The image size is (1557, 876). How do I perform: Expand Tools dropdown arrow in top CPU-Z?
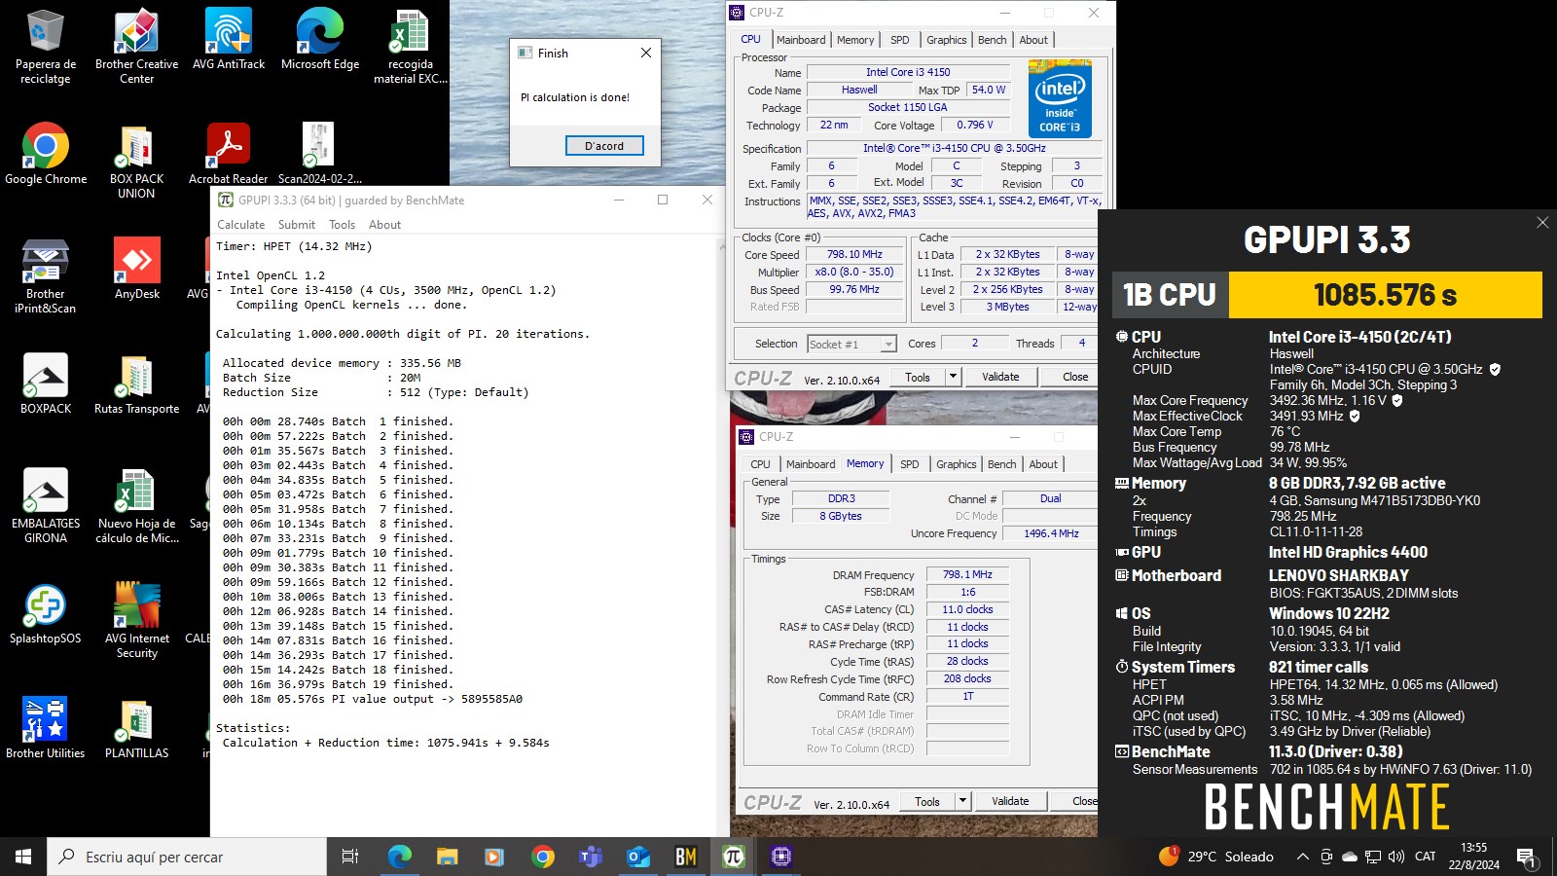pos(953,377)
